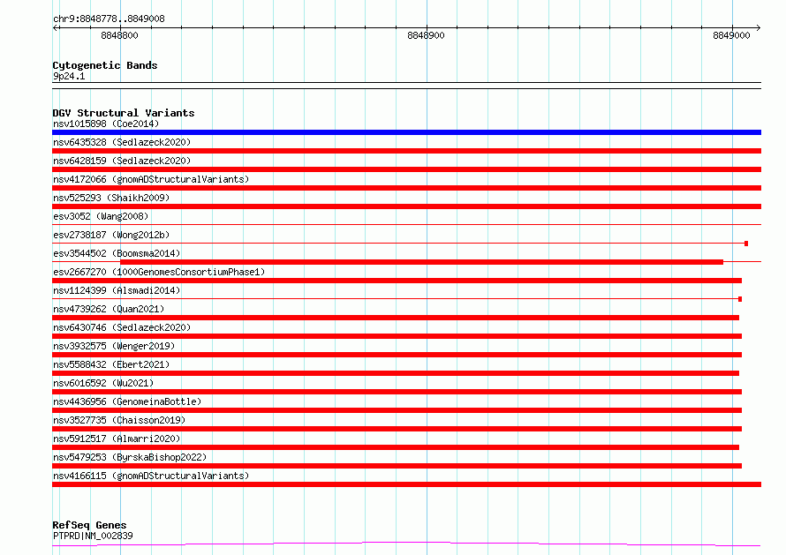
Task: Click the last nsv4166115 (gnomADStructuralVariants) label
Action: click(x=151, y=476)
